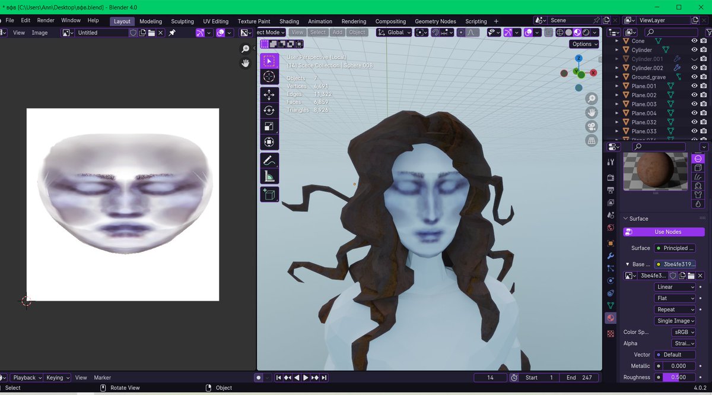The image size is (712, 395).
Task: Hide Ground_grave in viewport
Action: tap(694, 77)
